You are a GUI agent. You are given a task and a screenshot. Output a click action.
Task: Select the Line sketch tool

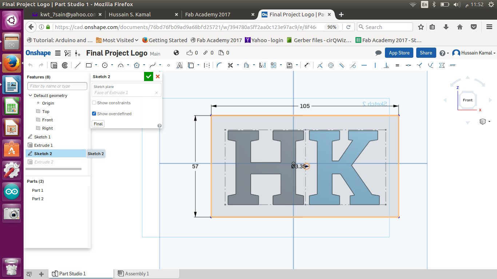click(77, 65)
